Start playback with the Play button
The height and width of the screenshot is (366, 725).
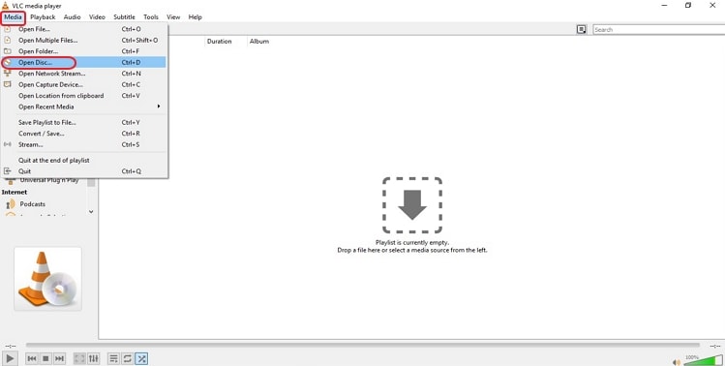click(x=10, y=358)
